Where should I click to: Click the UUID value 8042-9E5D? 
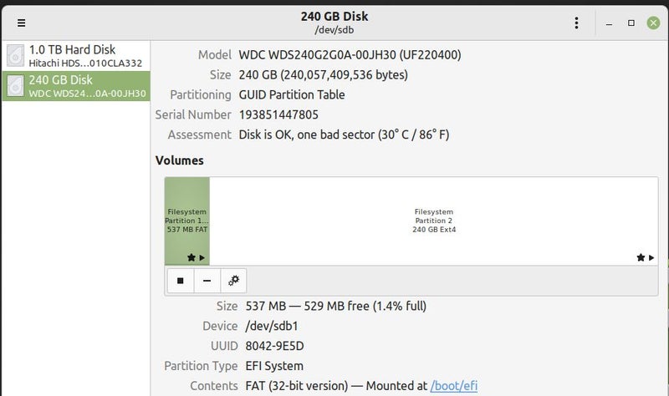pyautogui.click(x=275, y=346)
